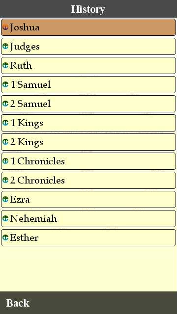Viewport: 177px width, 314px height.
Task: Open the book of Joshua
Action: click(x=88, y=27)
